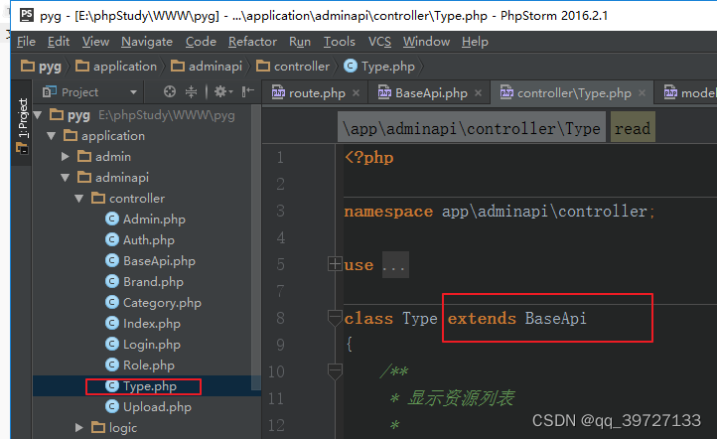The height and width of the screenshot is (439, 717).
Task: Select BaseApi.php in the project tree
Action: click(159, 261)
